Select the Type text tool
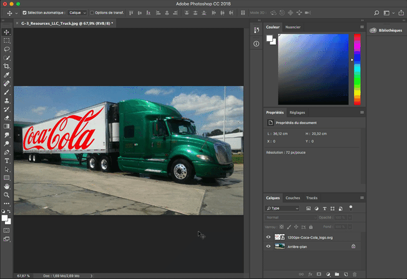The width and height of the screenshot is (407, 279). click(6, 161)
